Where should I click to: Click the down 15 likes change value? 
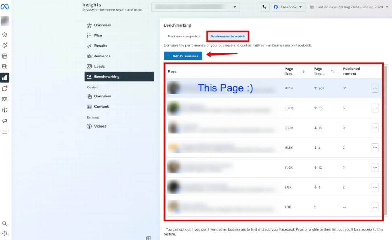click(x=318, y=128)
